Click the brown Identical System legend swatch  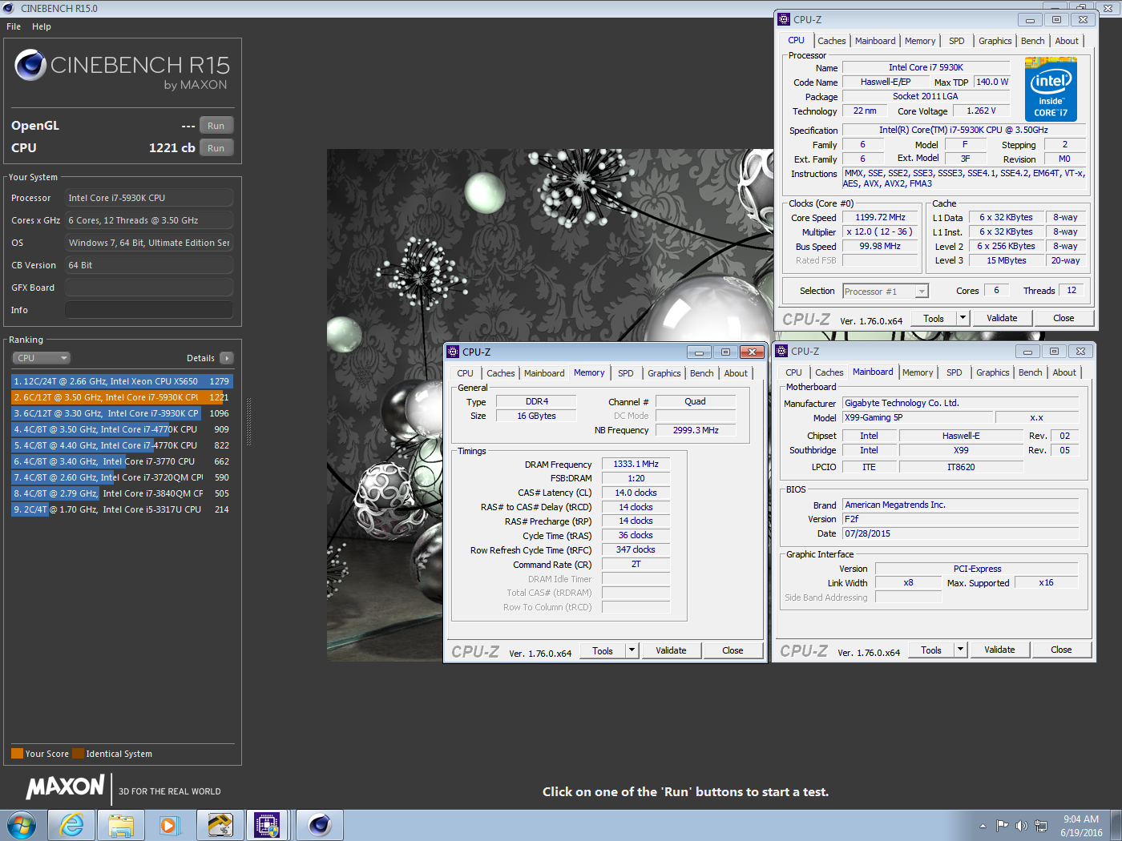78,753
